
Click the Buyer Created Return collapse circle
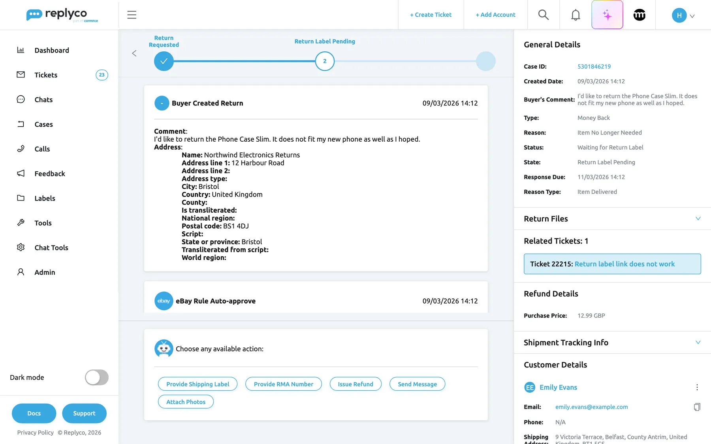[162, 103]
